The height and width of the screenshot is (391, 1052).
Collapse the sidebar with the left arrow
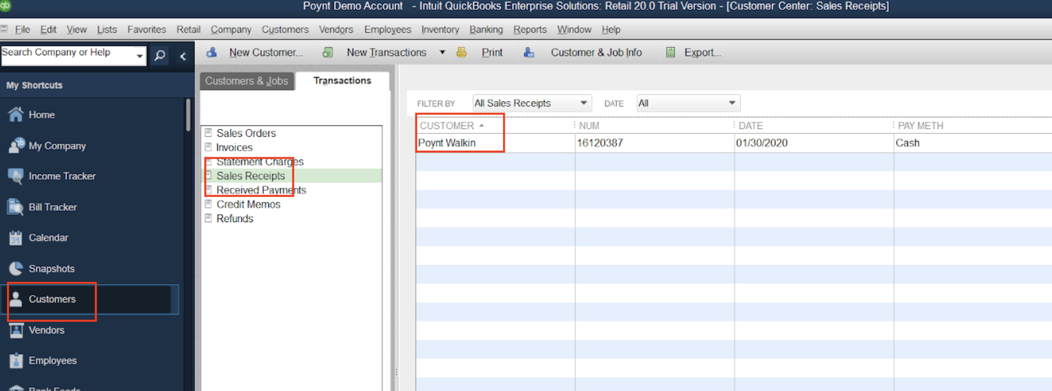click(x=183, y=56)
